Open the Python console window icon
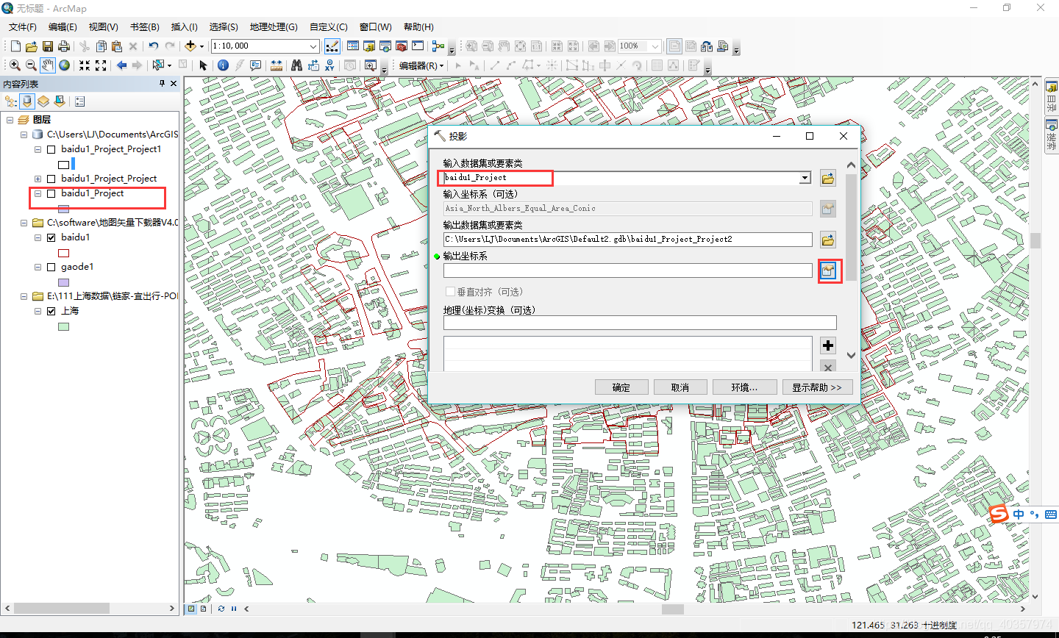 pos(418,46)
